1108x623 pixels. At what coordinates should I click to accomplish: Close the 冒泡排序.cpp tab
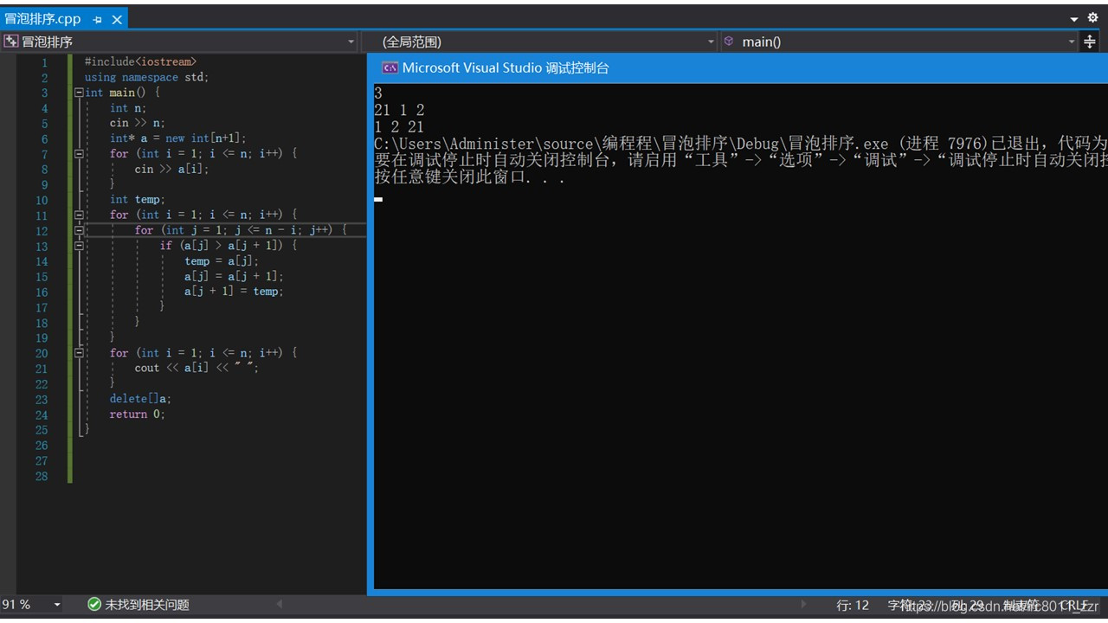coord(117,18)
